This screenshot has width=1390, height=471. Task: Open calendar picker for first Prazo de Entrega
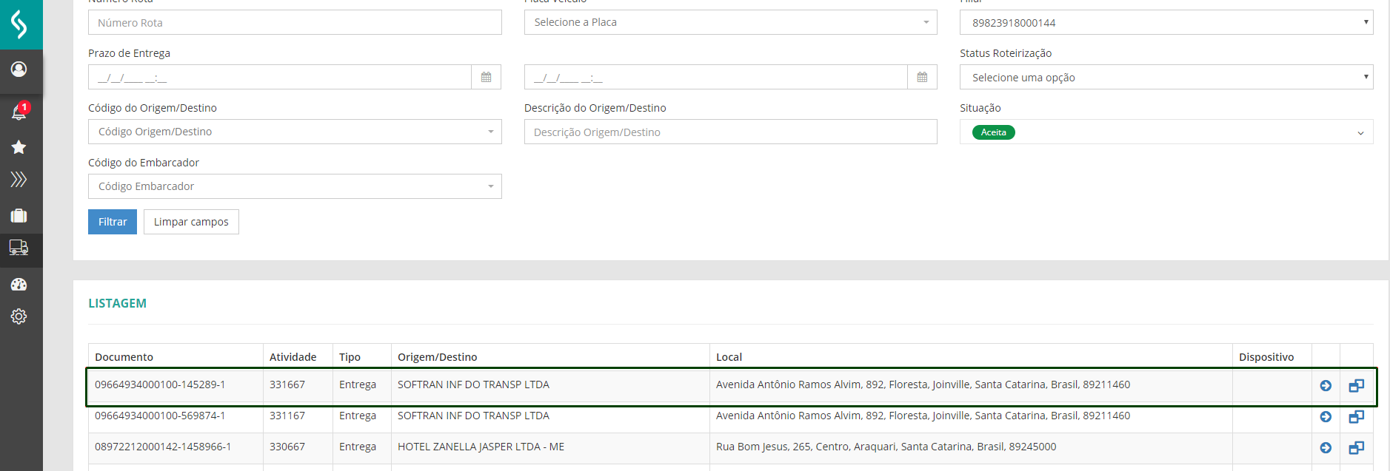(486, 77)
